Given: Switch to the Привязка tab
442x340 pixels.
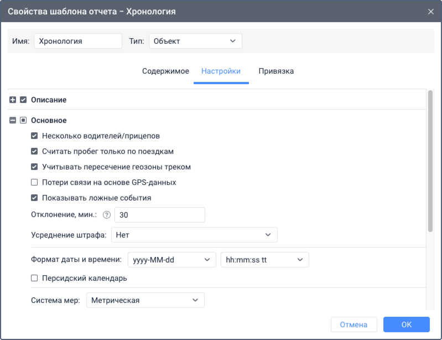Looking at the screenshot, I should click(x=276, y=71).
